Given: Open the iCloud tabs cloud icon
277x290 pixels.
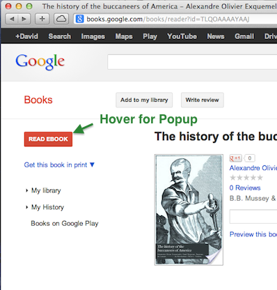Looking at the screenshot, I should click(61, 19).
